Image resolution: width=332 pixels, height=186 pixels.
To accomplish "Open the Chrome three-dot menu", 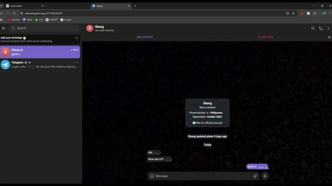I will tap(331, 13).
